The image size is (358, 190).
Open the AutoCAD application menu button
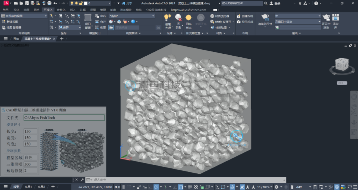(6, 3)
